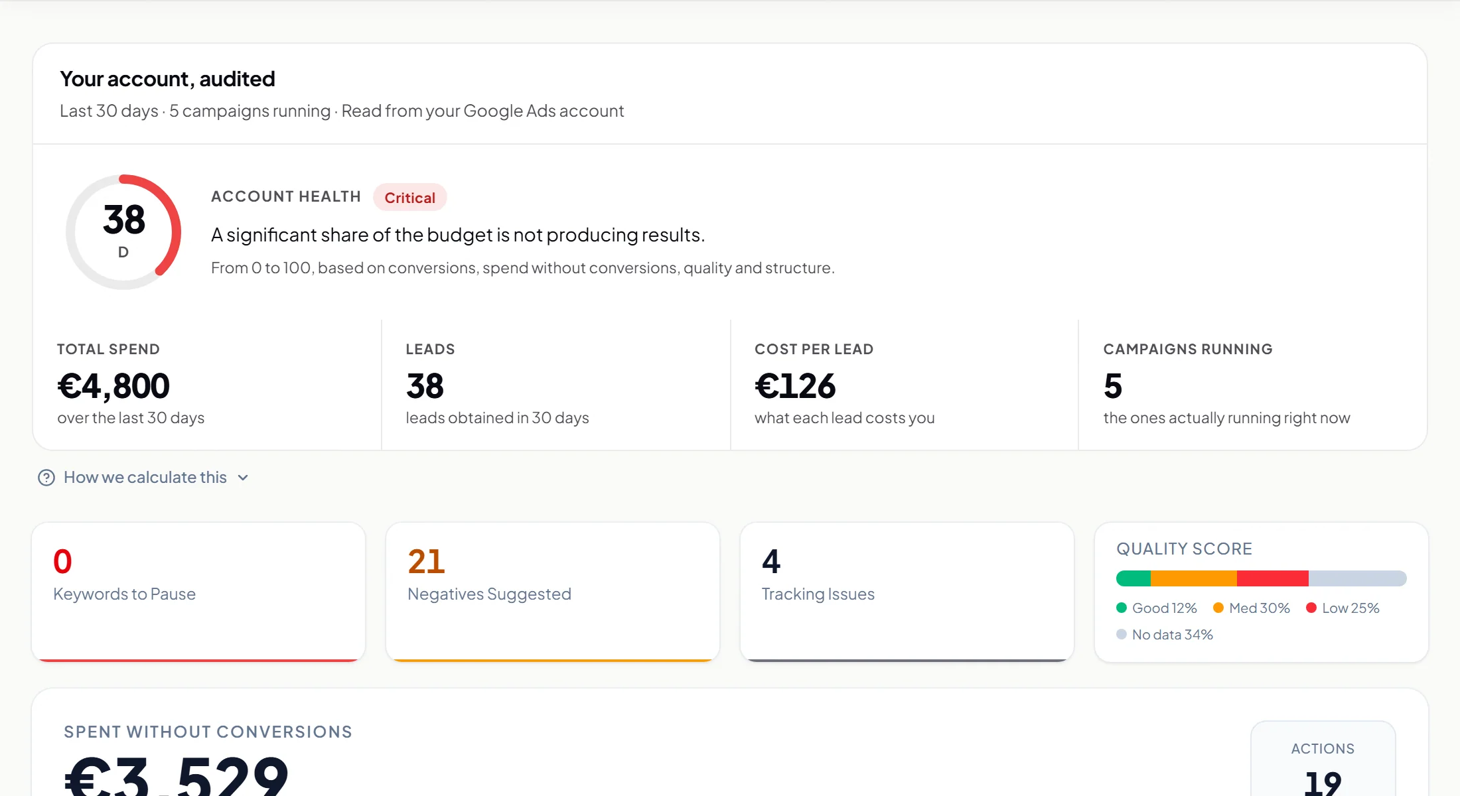
Task: Click the 'Low 25%' legend entry
Action: [x=1343, y=608]
